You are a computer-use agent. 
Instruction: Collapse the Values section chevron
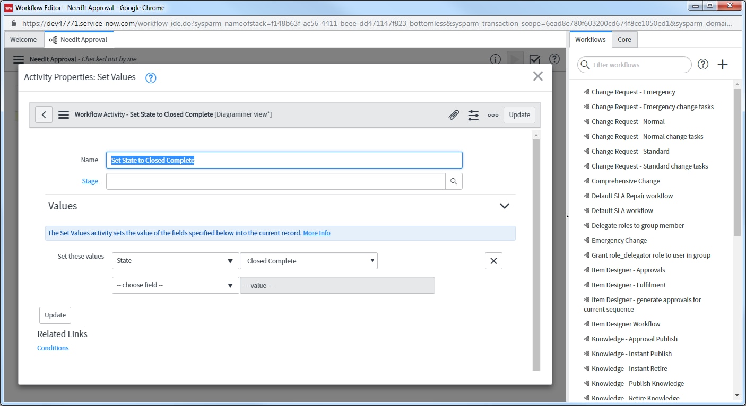pos(505,206)
